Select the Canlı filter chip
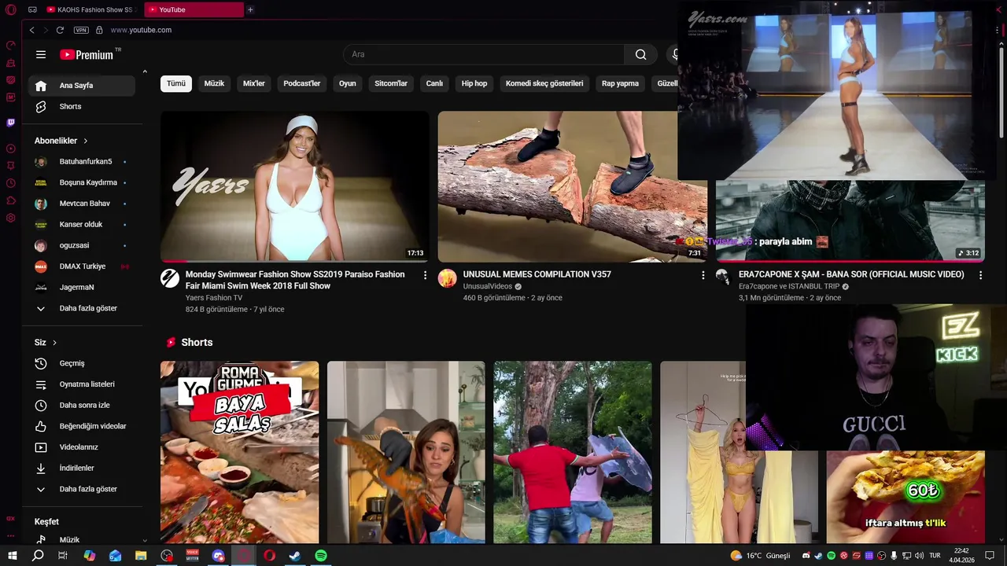This screenshot has width=1007, height=566. pos(434,83)
